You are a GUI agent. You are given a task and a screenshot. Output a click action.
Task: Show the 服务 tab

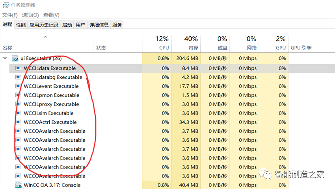pyautogui.click(x=117, y=25)
